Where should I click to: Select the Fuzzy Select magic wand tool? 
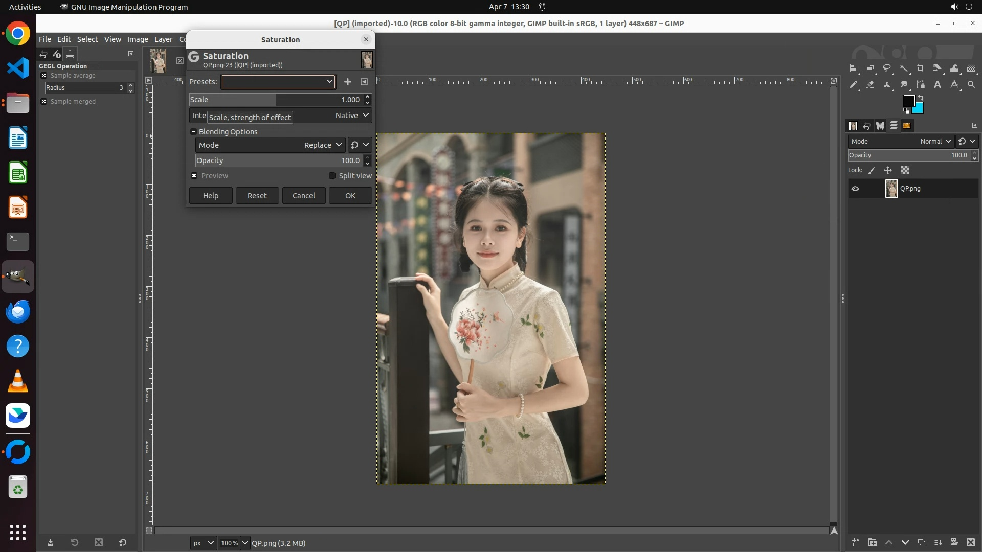[x=904, y=68]
